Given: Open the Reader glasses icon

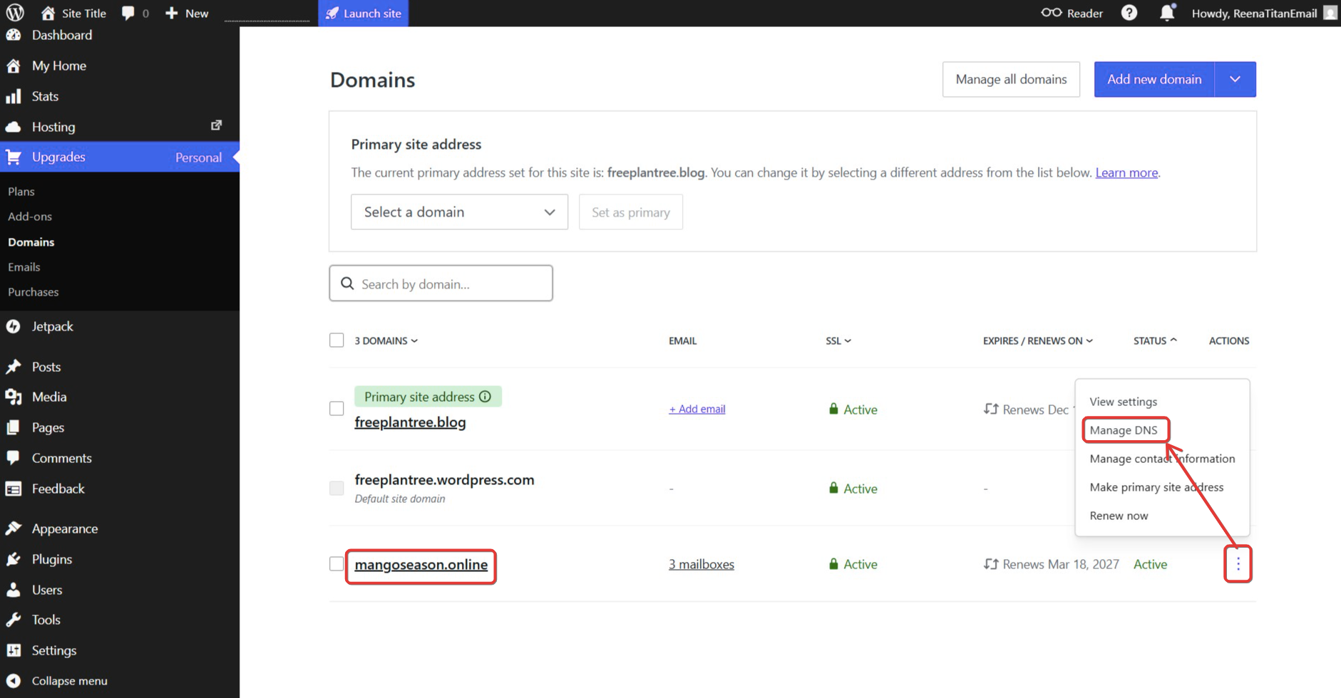Looking at the screenshot, I should click(1051, 13).
